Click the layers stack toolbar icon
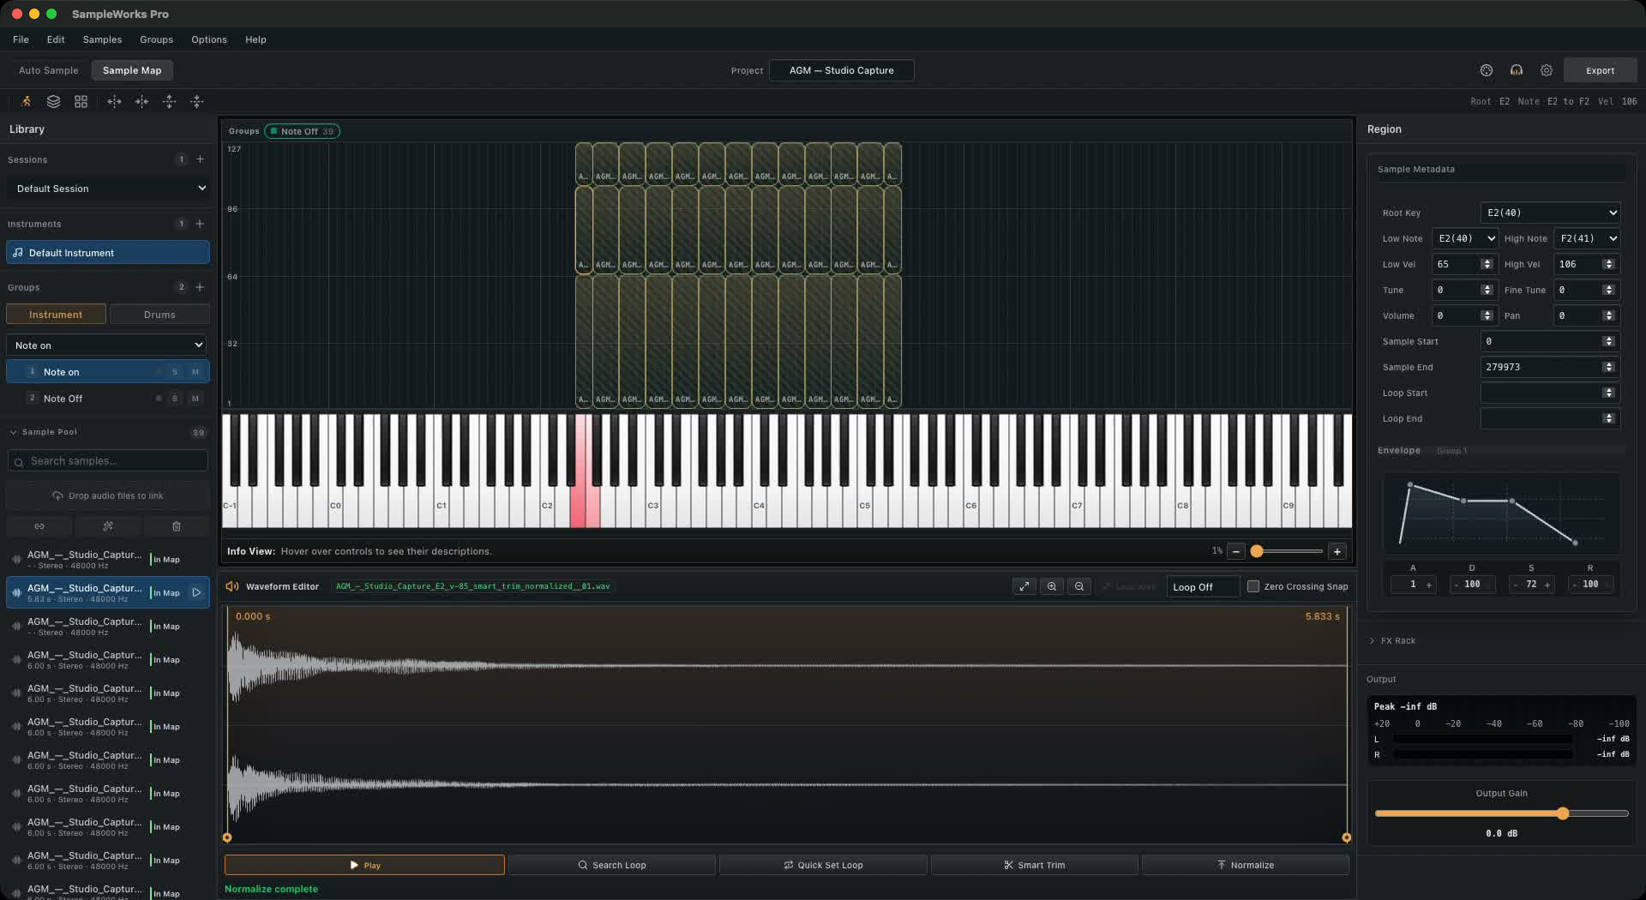Image resolution: width=1646 pixels, height=900 pixels. tap(53, 101)
